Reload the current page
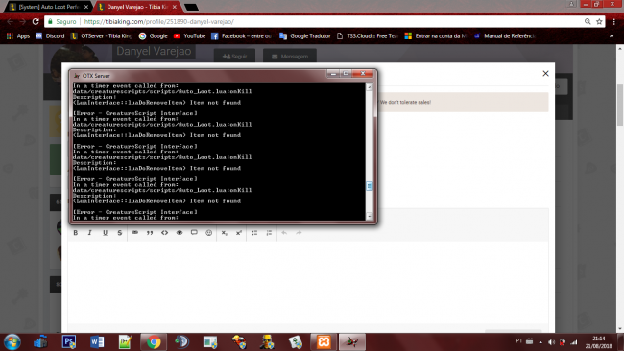The height and width of the screenshot is (351, 624). point(36,21)
